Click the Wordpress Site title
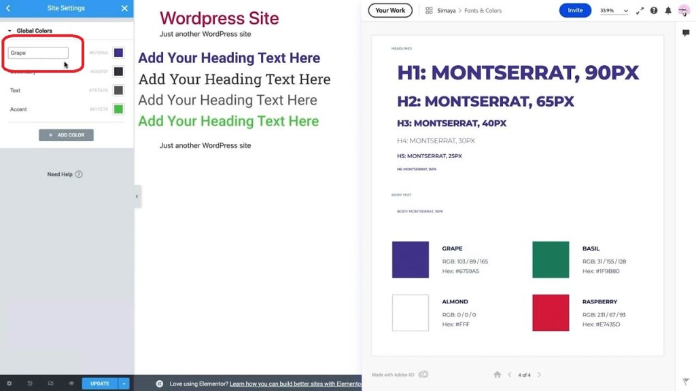Image resolution: width=696 pixels, height=391 pixels. [220, 18]
